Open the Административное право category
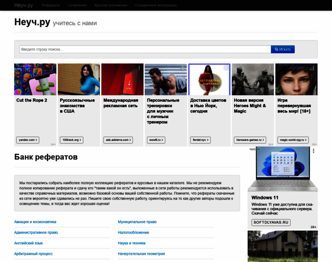 [x=36, y=232]
